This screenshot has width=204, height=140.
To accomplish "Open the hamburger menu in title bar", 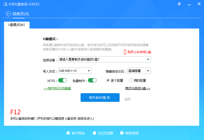I will 179,4.
